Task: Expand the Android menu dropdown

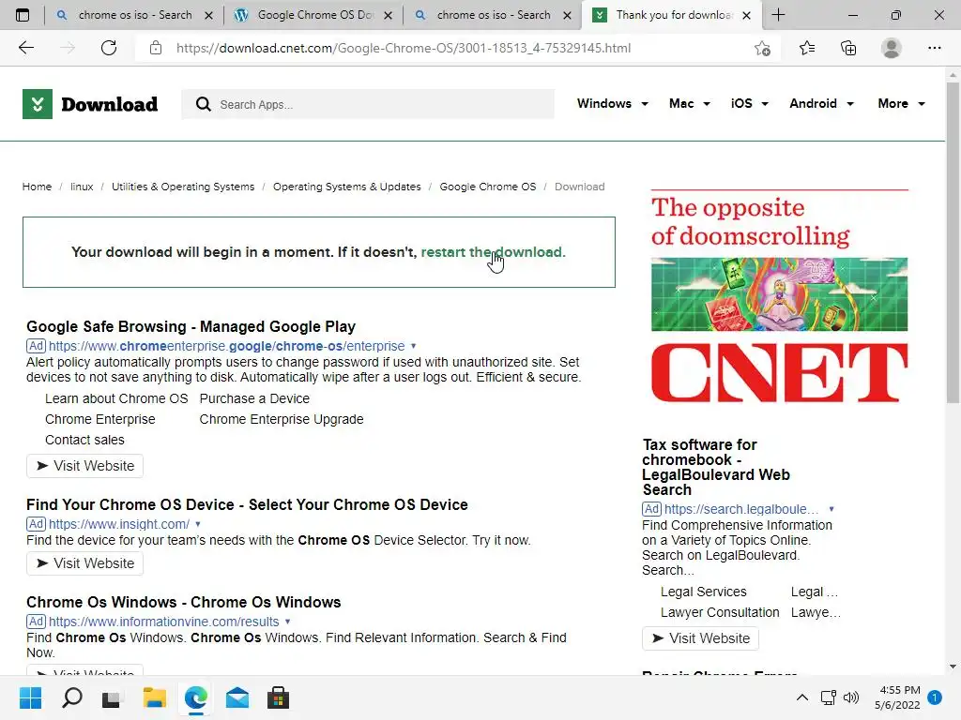Action: [821, 103]
